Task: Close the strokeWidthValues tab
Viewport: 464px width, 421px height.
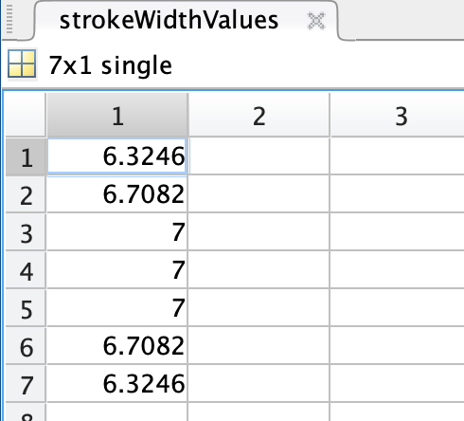Action: click(x=316, y=21)
